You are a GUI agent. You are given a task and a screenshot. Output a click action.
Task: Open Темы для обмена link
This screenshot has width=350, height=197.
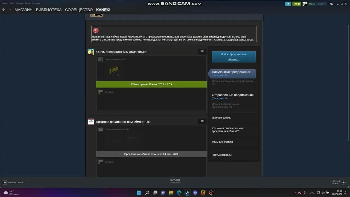222,142
